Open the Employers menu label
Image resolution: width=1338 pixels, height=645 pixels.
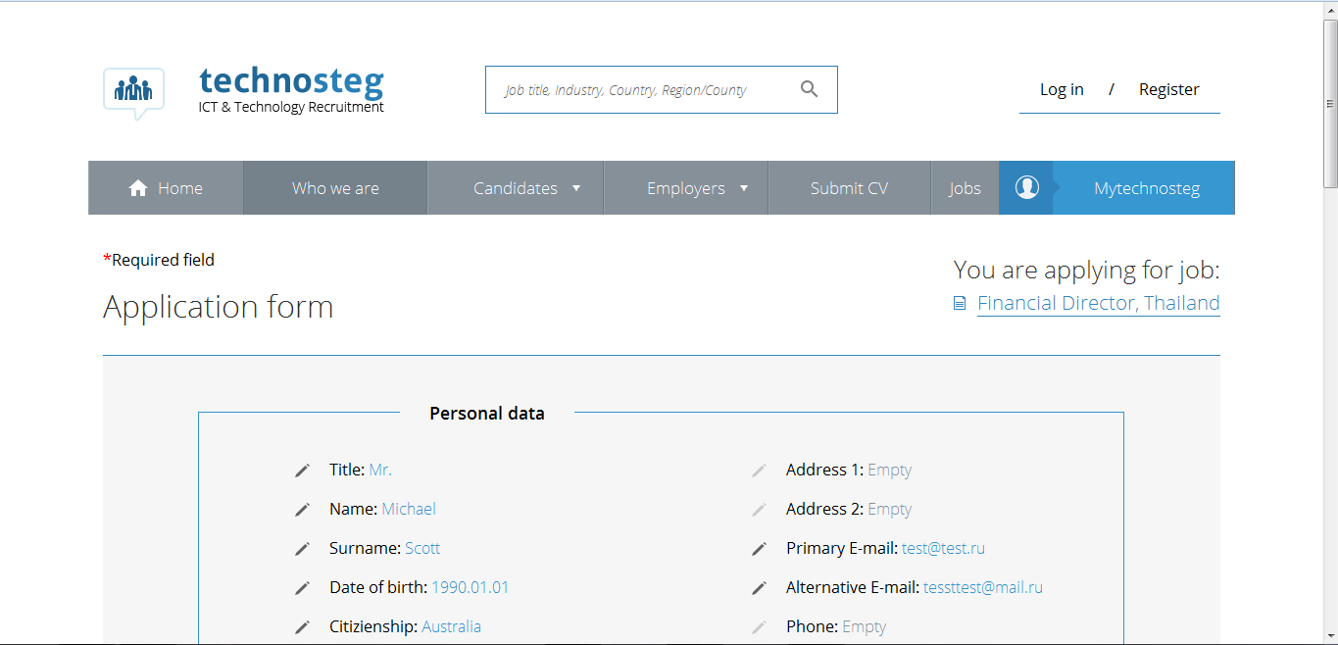point(686,188)
